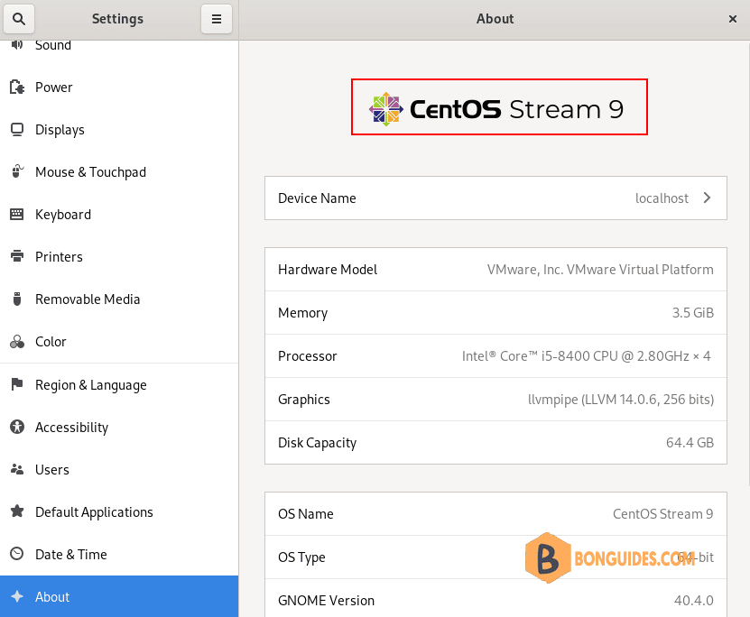This screenshot has width=750, height=617.
Task: Click the '64.4 GB' disk value
Action: point(690,443)
